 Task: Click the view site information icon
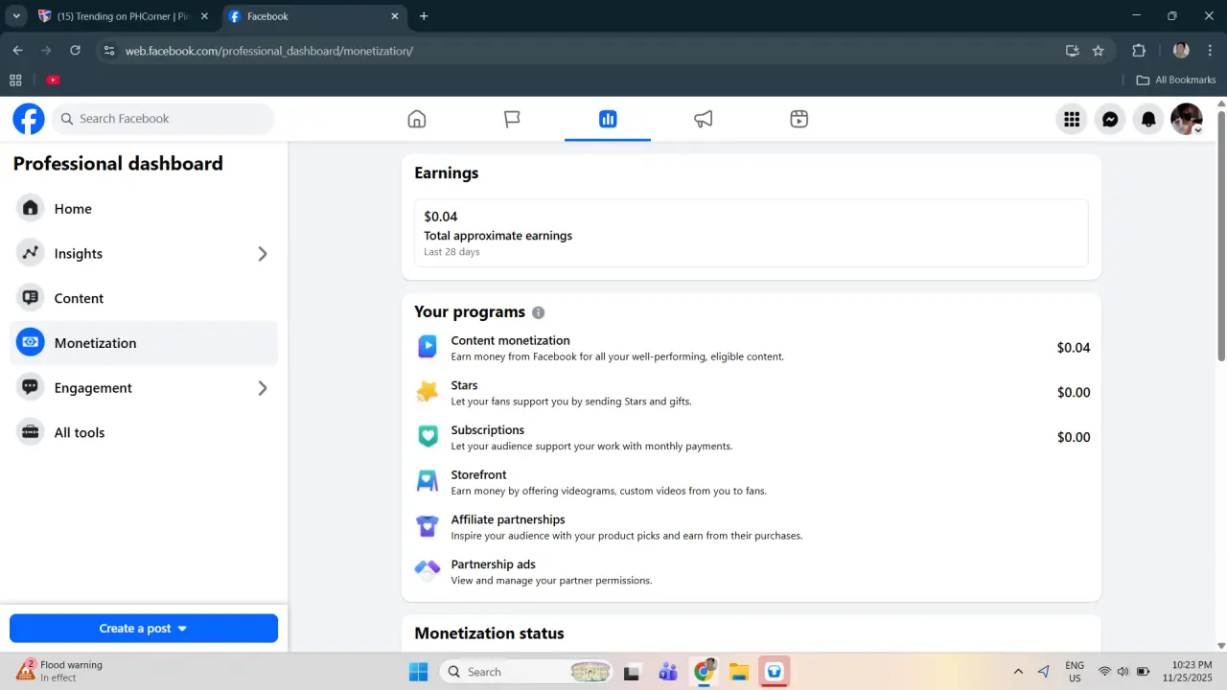108,51
